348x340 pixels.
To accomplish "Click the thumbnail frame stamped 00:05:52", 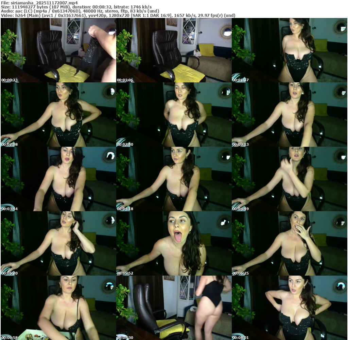I will [174, 243].
